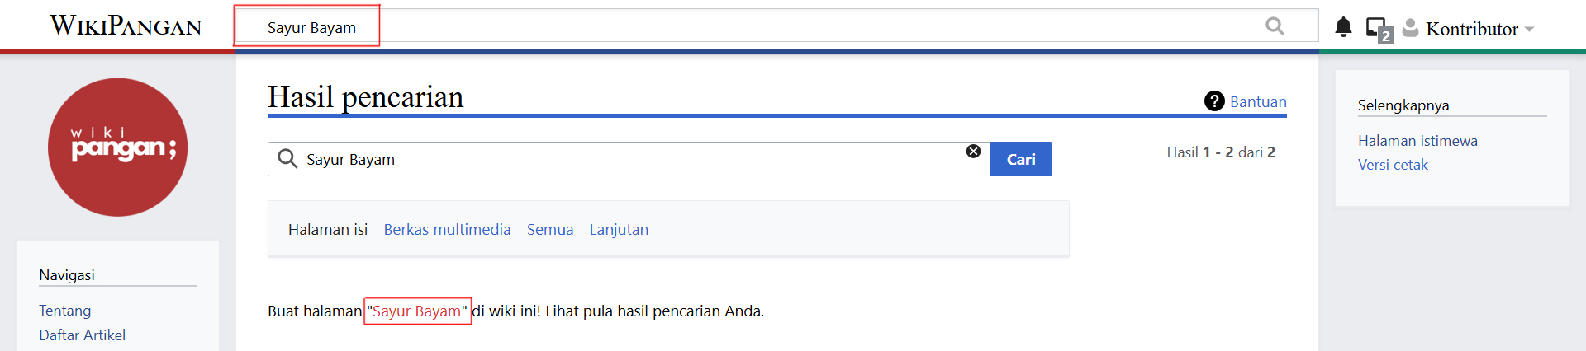
Task: Select the Semua search tab
Action: point(550,230)
